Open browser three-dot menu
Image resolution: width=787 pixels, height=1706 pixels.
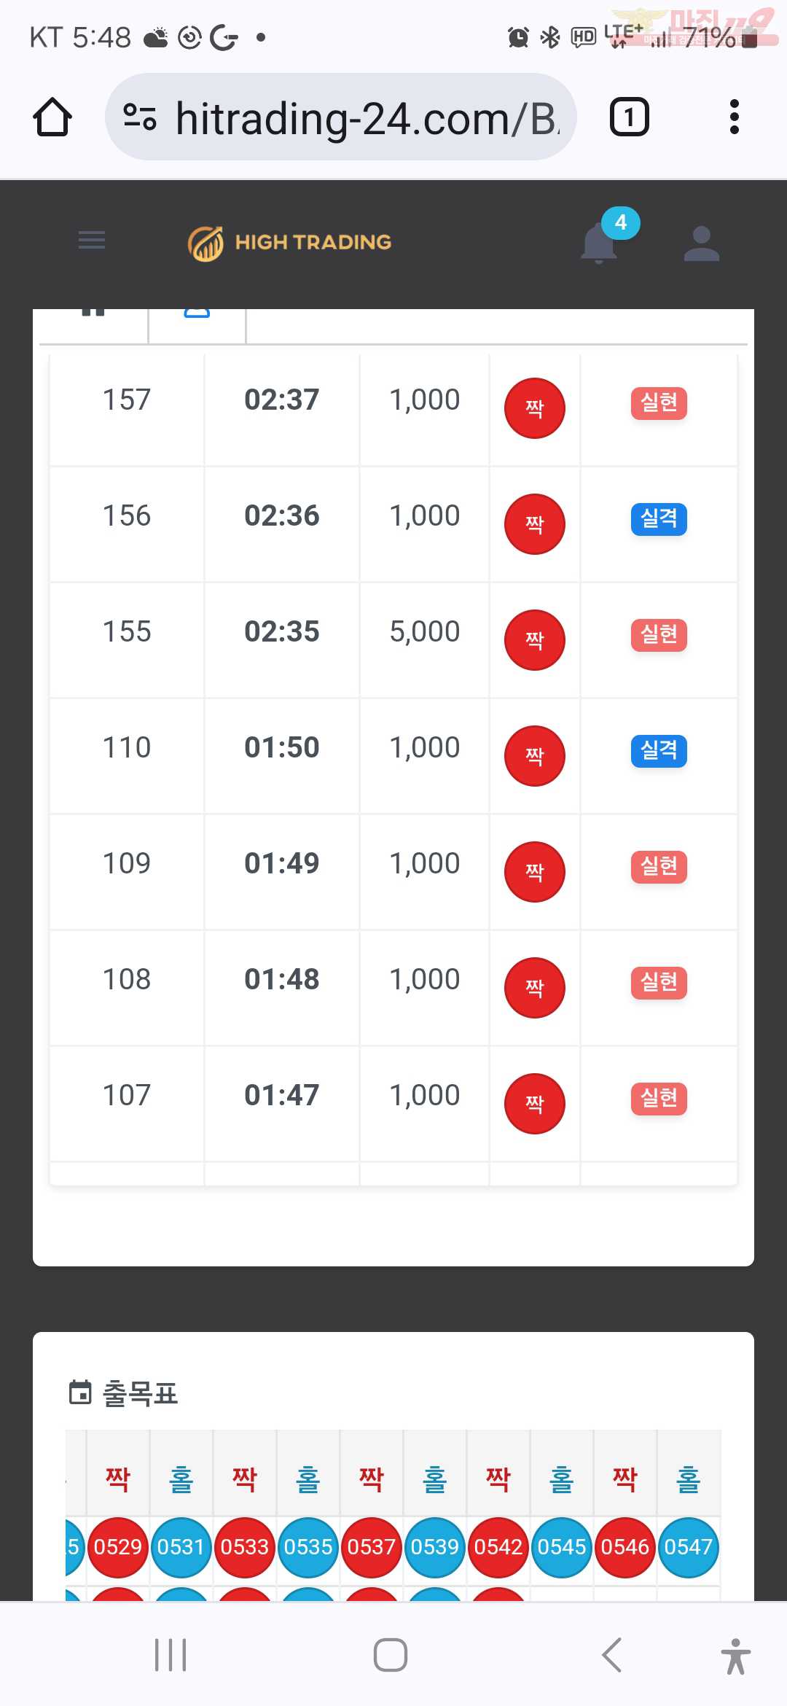pyautogui.click(x=734, y=117)
